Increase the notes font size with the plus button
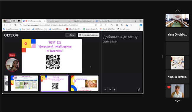 [x=115, y=90]
